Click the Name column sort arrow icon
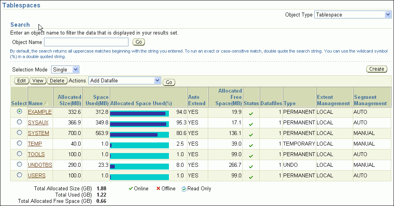The image size is (394, 206). coord(46,104)
